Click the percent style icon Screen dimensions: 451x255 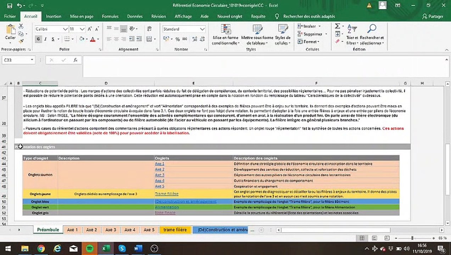(x=178, y=39)
